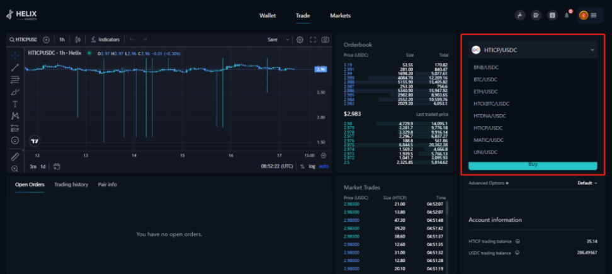Open the hamburger account menu
Image resolution: width=612 pixels, height=274 pixels.
594,16
